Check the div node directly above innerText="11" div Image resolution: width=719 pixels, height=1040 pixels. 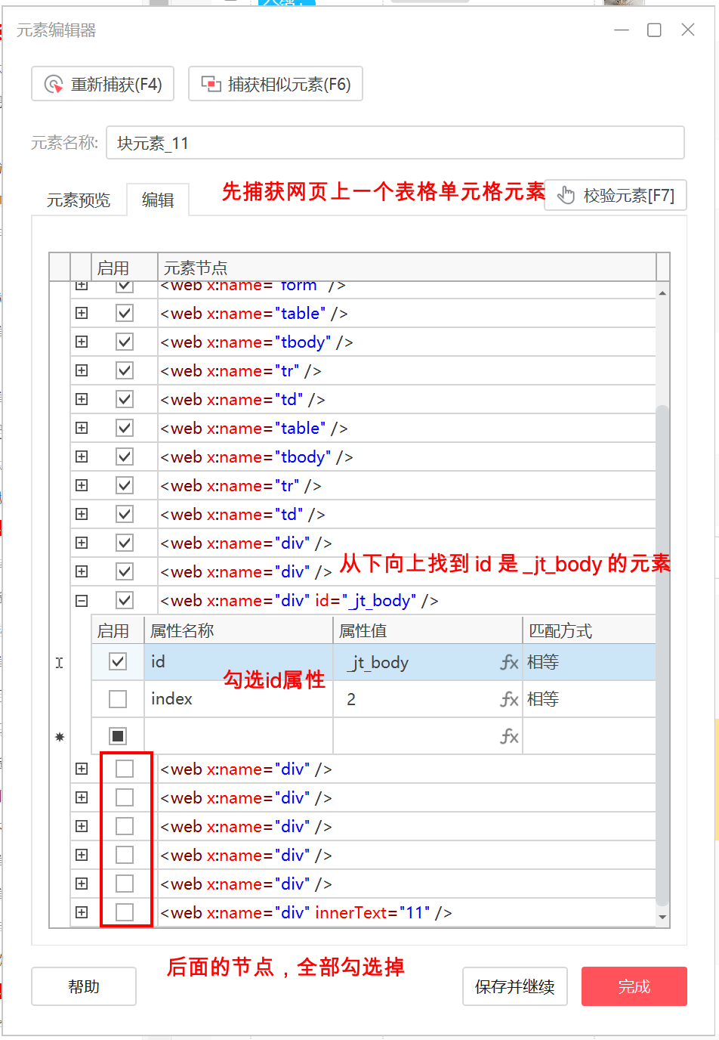point(125,884)
